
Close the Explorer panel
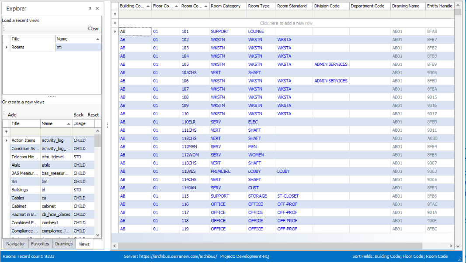[x=97, y=8]
